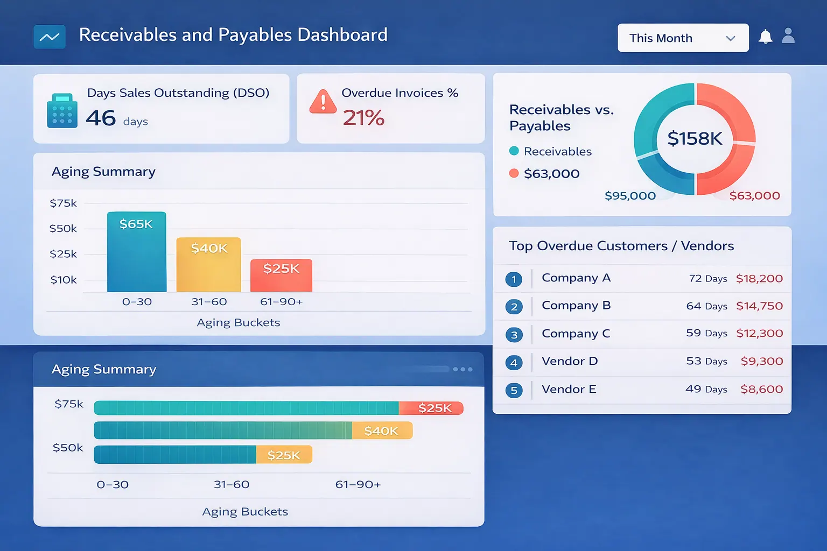The height and width of the screenshot is (551, 827).
Task: Open the upper Aging Summary panel header
Action: coord(104,171)
